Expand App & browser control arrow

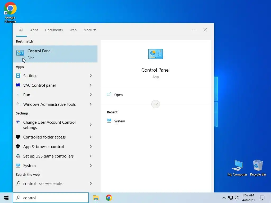[x=91, y=146]
